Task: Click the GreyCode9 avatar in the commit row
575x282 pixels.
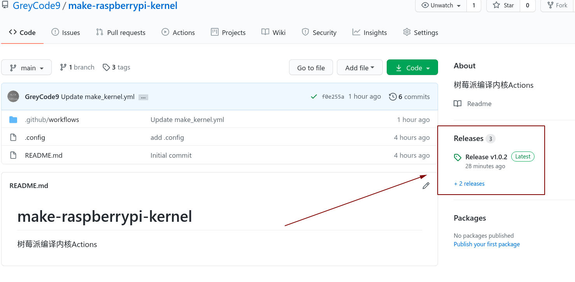Action: click(13, 96)
